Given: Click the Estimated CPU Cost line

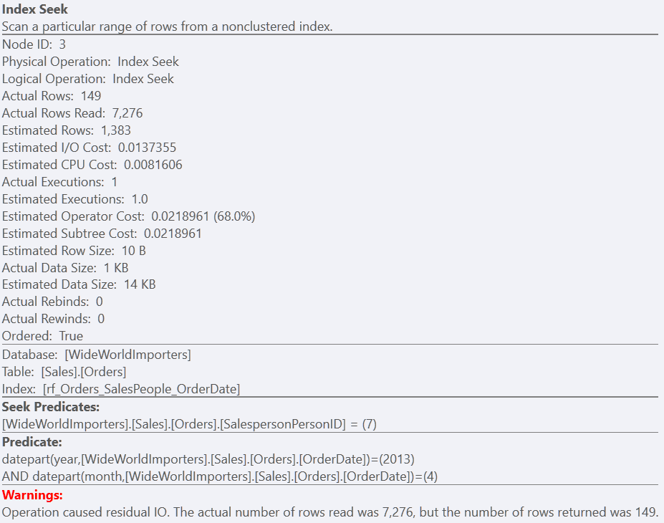Looking at the screenshot, I should pyautogui.click(x=92, y=165).
